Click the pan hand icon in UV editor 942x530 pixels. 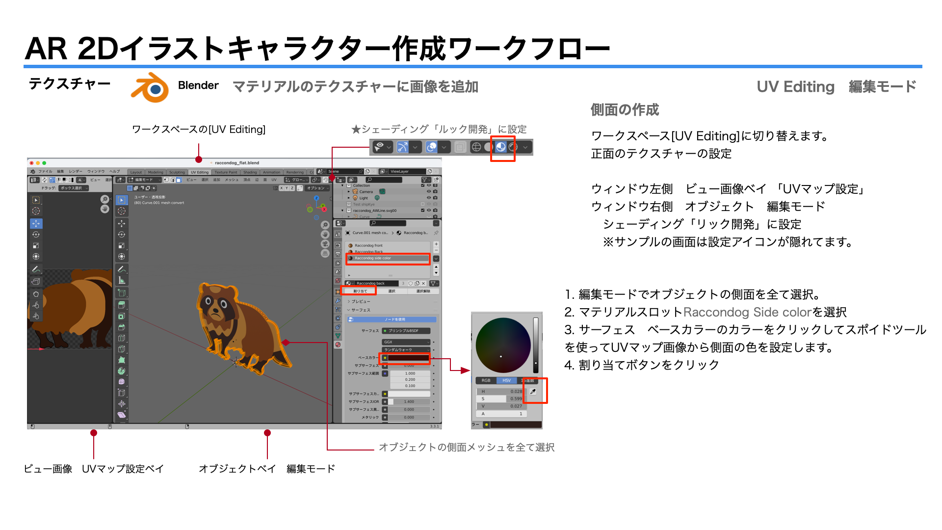pyautogui.click(x=105, y=209)
